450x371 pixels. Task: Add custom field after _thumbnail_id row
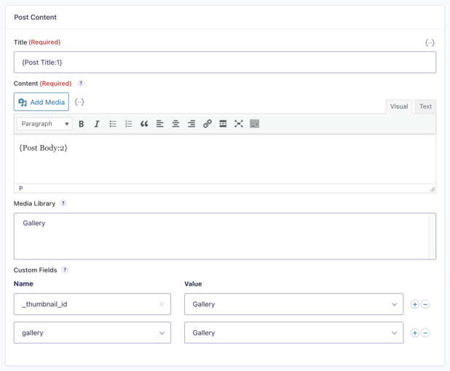click(x=415, y=304)
